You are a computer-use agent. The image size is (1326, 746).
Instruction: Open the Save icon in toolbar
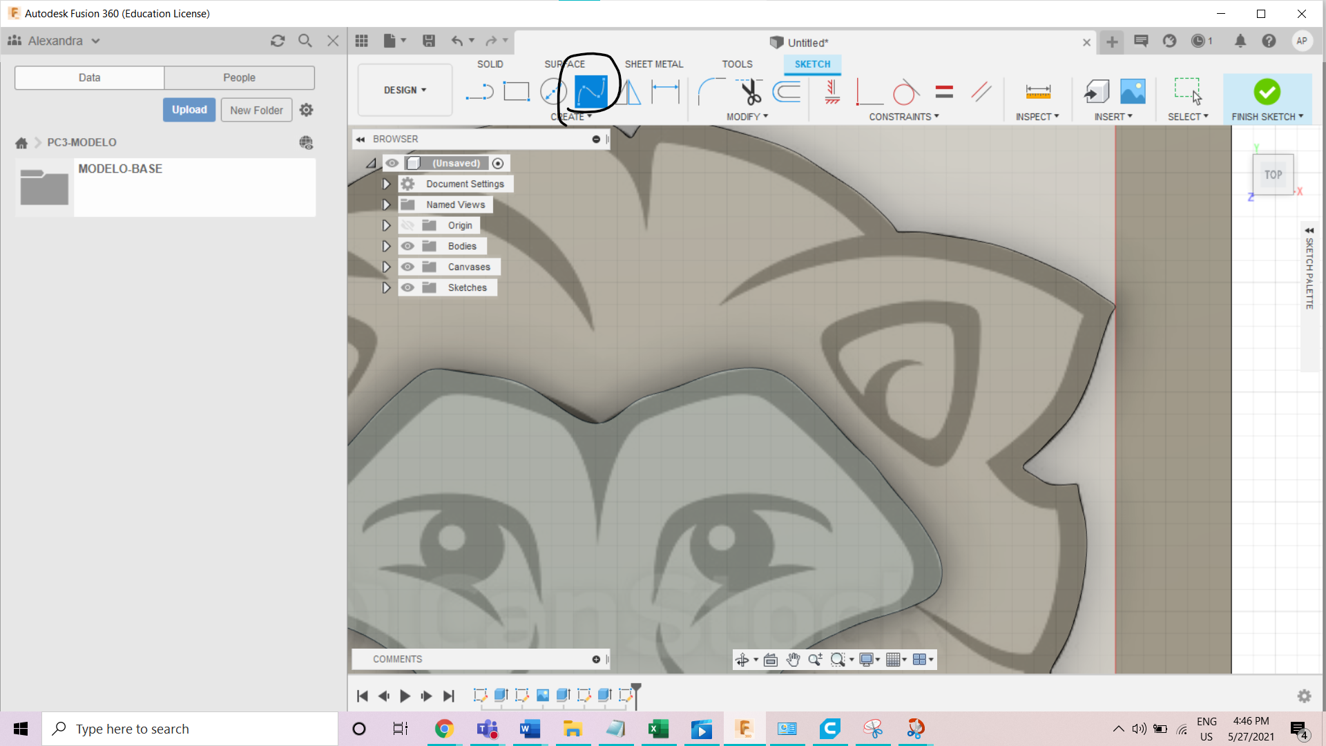click(x=429, y=41)
